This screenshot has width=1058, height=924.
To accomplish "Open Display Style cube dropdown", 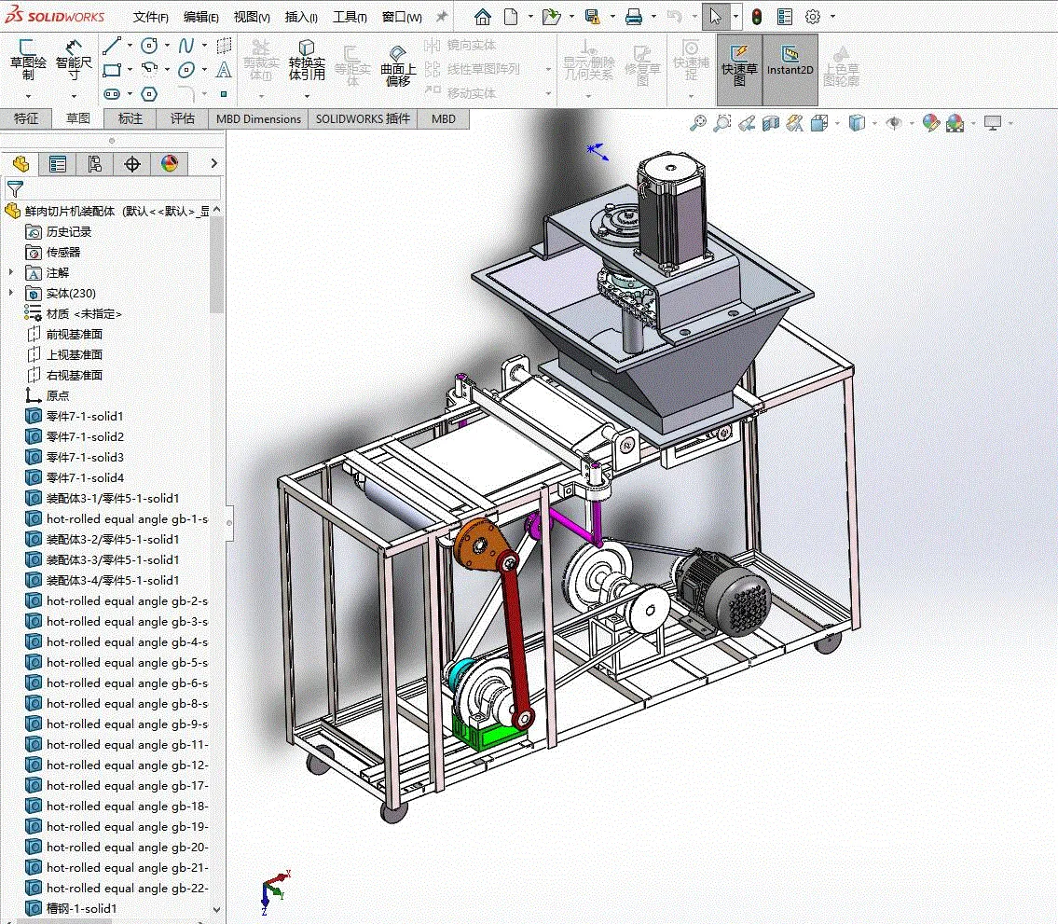I will pos(874,123).
